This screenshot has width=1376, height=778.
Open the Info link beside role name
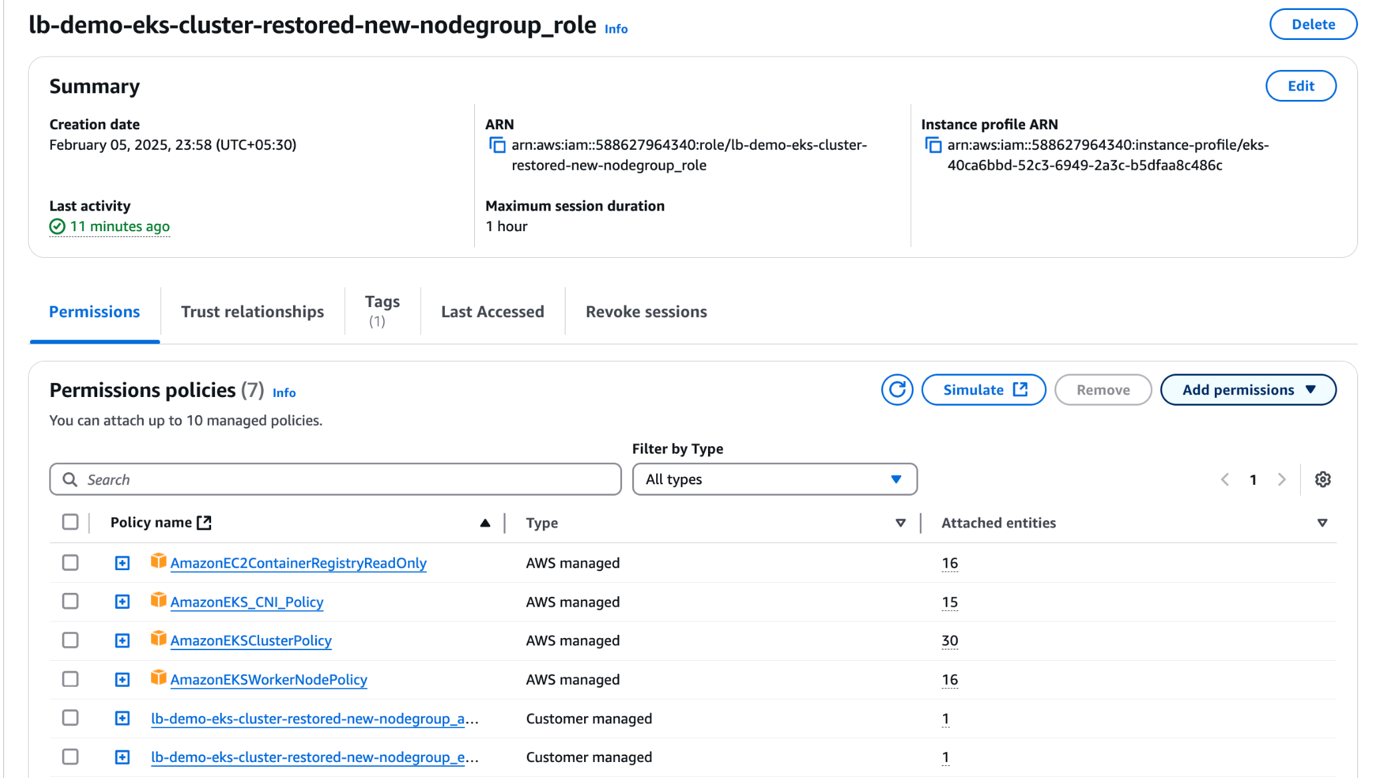[616, 29]
